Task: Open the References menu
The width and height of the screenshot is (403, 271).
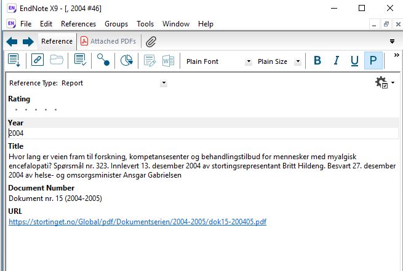Action: pos(78,24)
